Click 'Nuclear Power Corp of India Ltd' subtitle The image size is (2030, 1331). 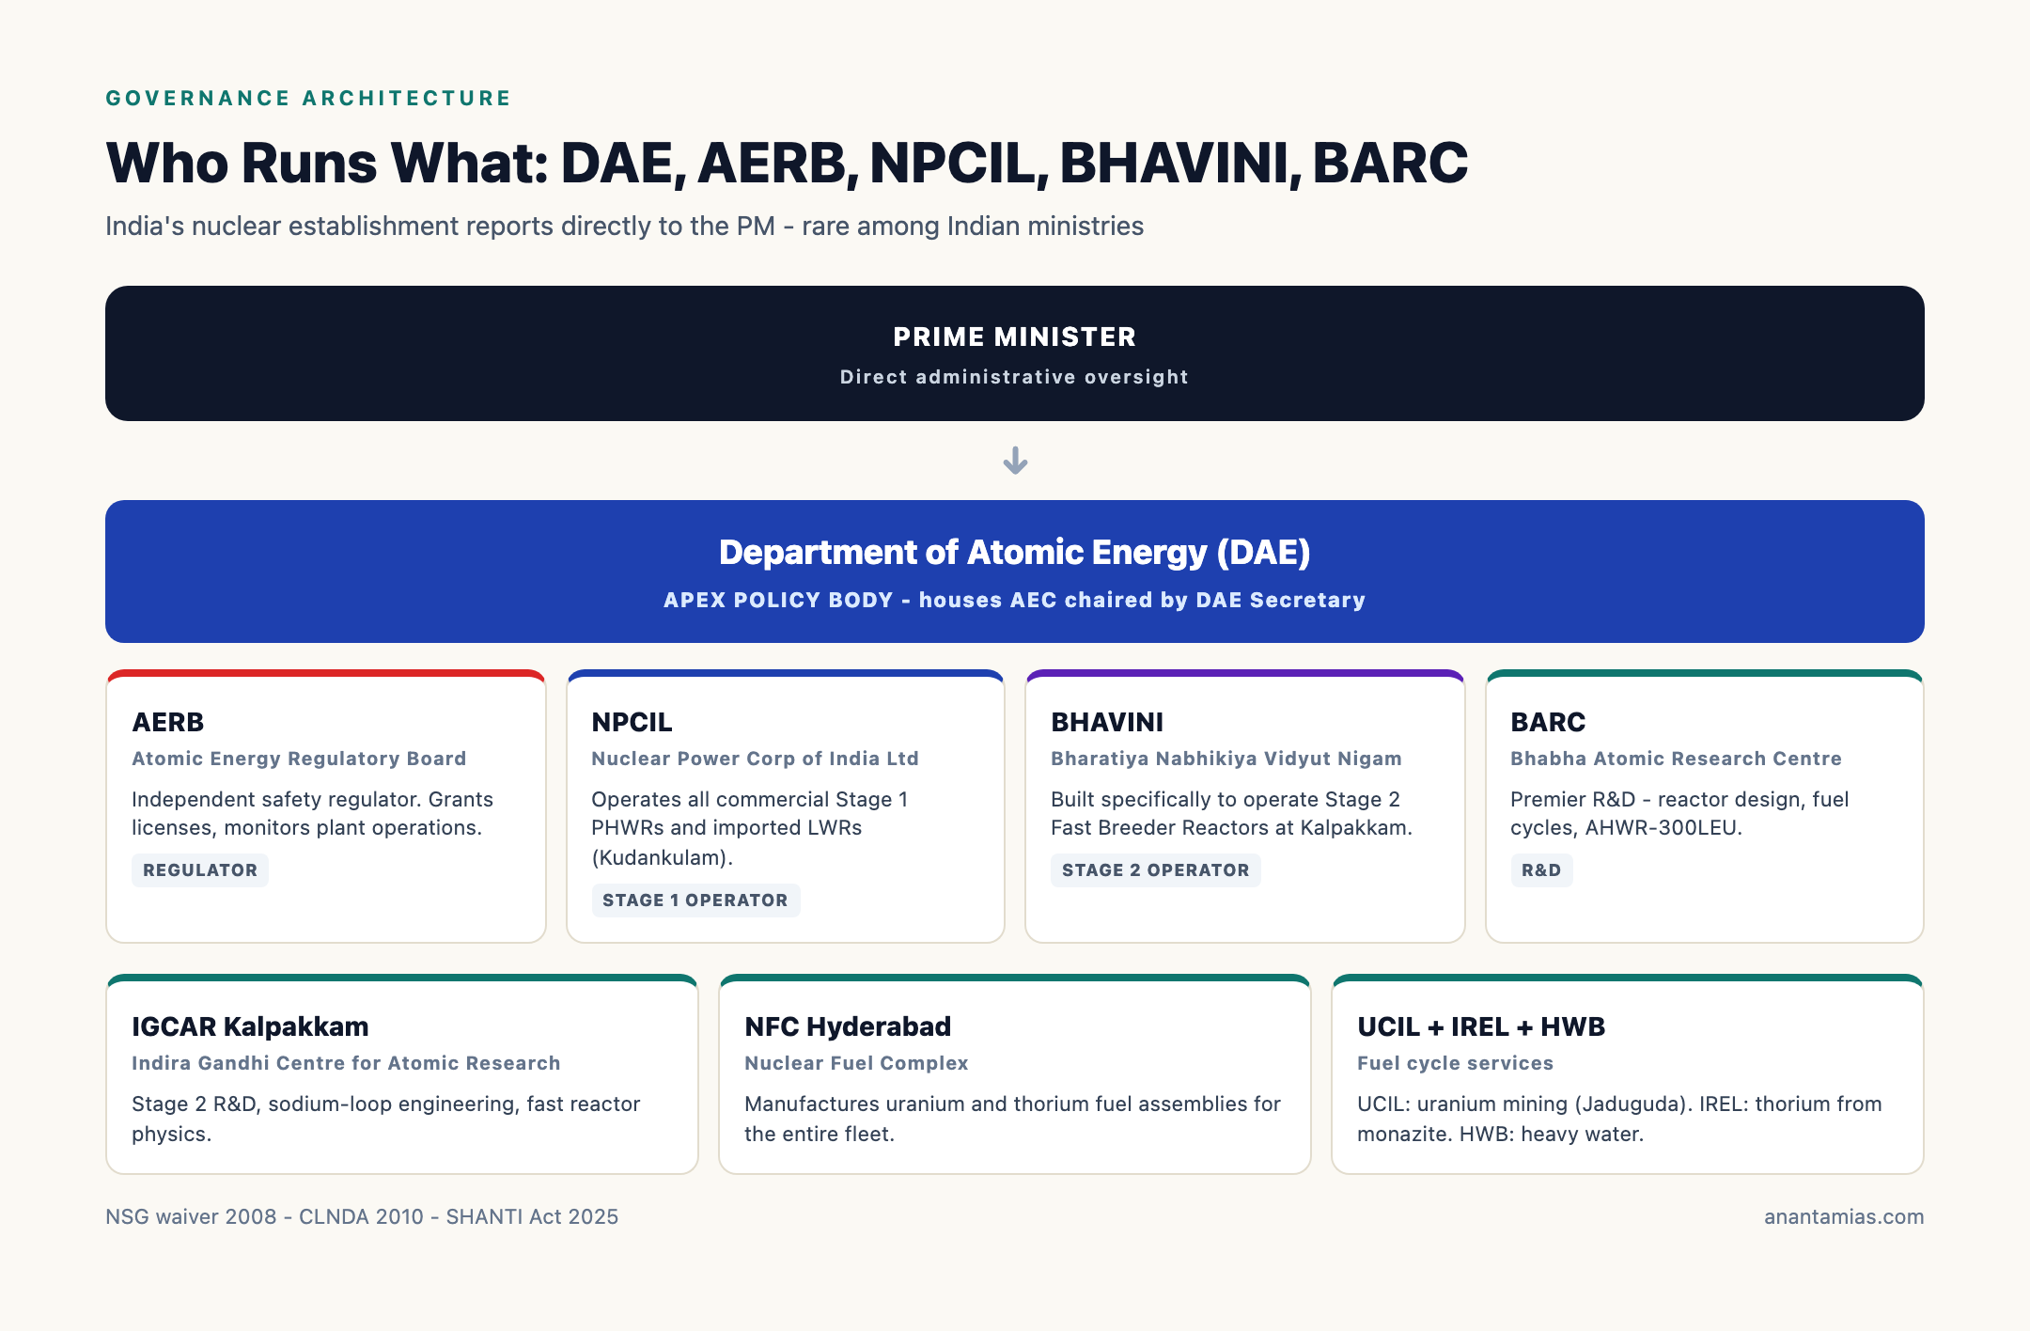click(x=755, y=759)
